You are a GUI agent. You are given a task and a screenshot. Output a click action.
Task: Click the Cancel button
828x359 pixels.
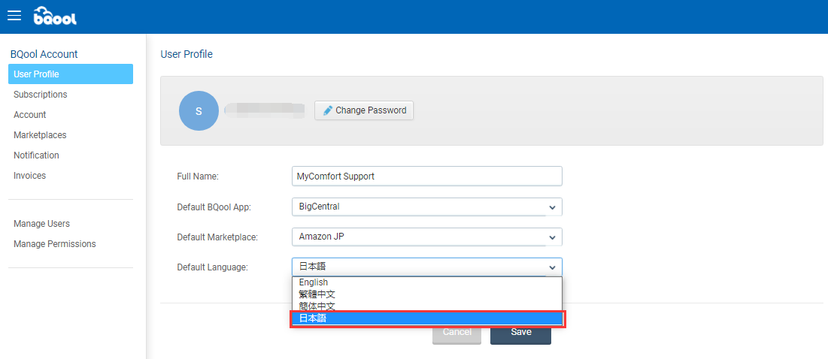point(456,332)
